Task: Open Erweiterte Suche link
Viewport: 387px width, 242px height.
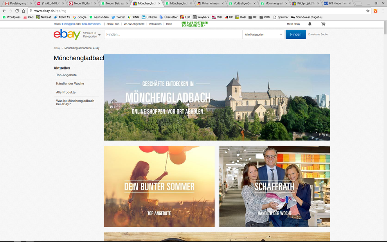Action: tap(318, 34)
